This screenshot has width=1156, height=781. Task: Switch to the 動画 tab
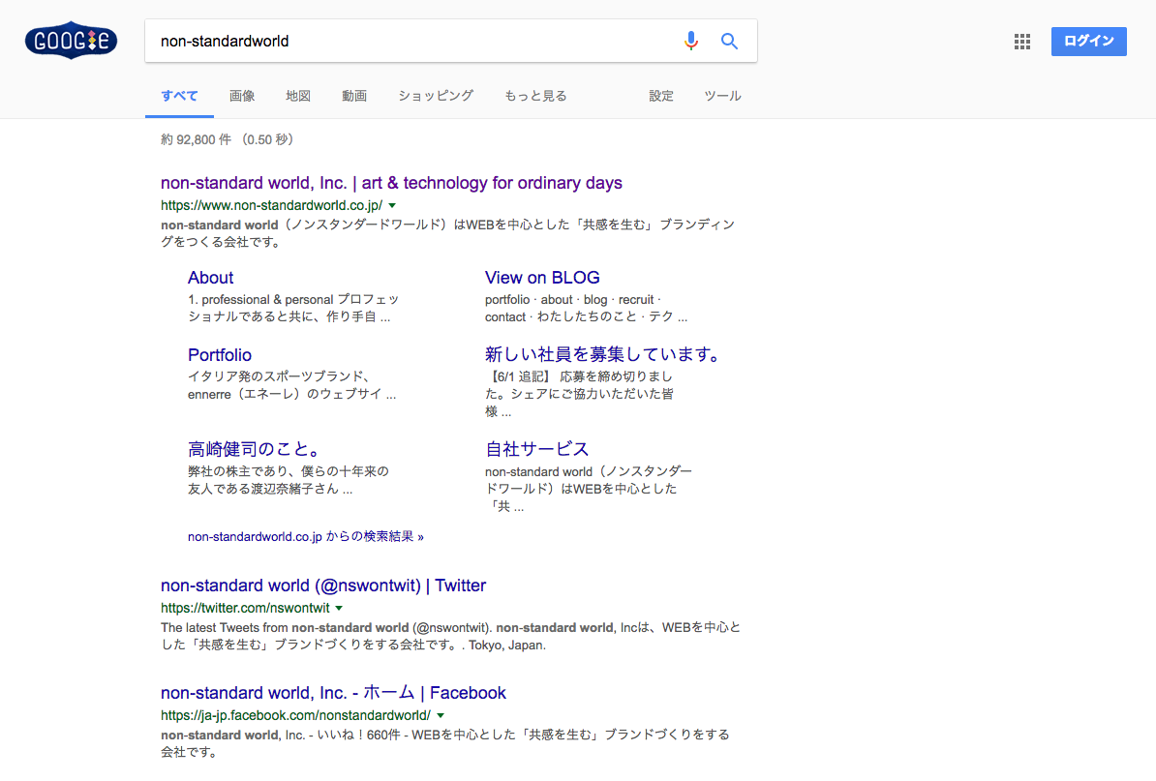[354, 97]
